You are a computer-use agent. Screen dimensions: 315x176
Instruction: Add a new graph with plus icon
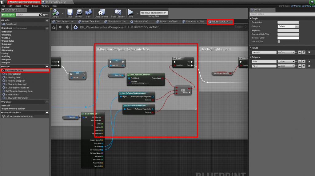tap(47, 20)
